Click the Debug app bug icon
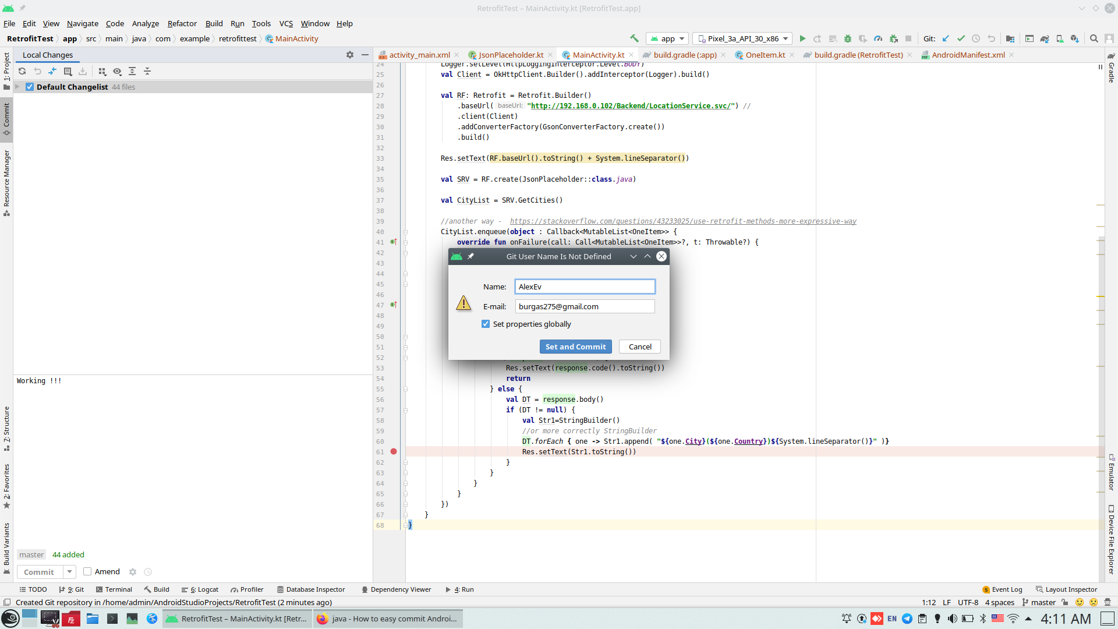 [848, 39]
